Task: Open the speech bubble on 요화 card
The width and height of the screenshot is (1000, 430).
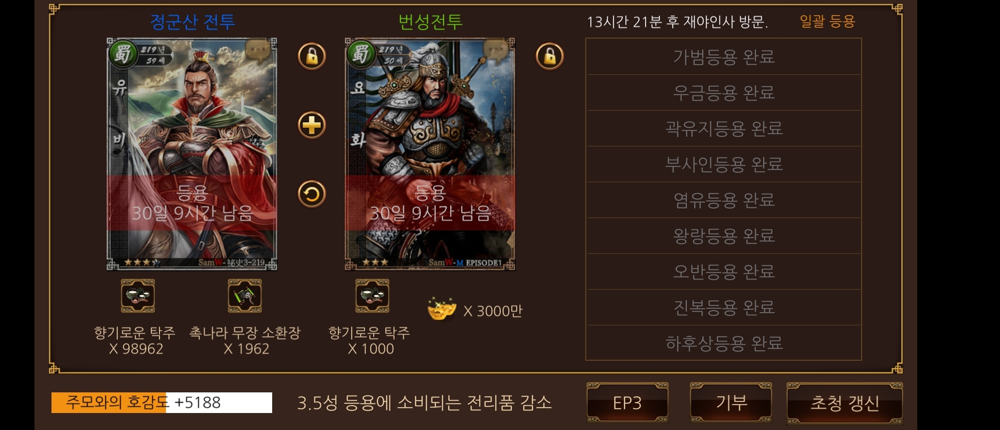Action: pos(496,50)
